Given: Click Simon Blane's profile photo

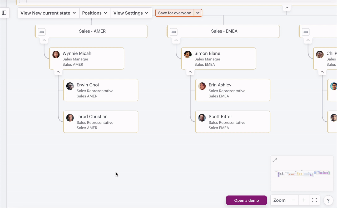Looking at the screenshot, I should coord(188,54).
